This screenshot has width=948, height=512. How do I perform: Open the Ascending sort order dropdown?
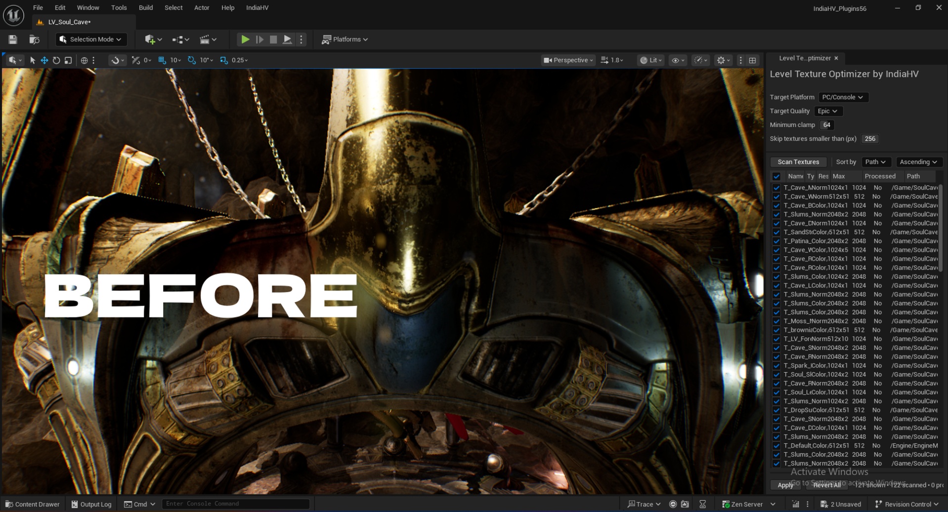click(918, 162)
